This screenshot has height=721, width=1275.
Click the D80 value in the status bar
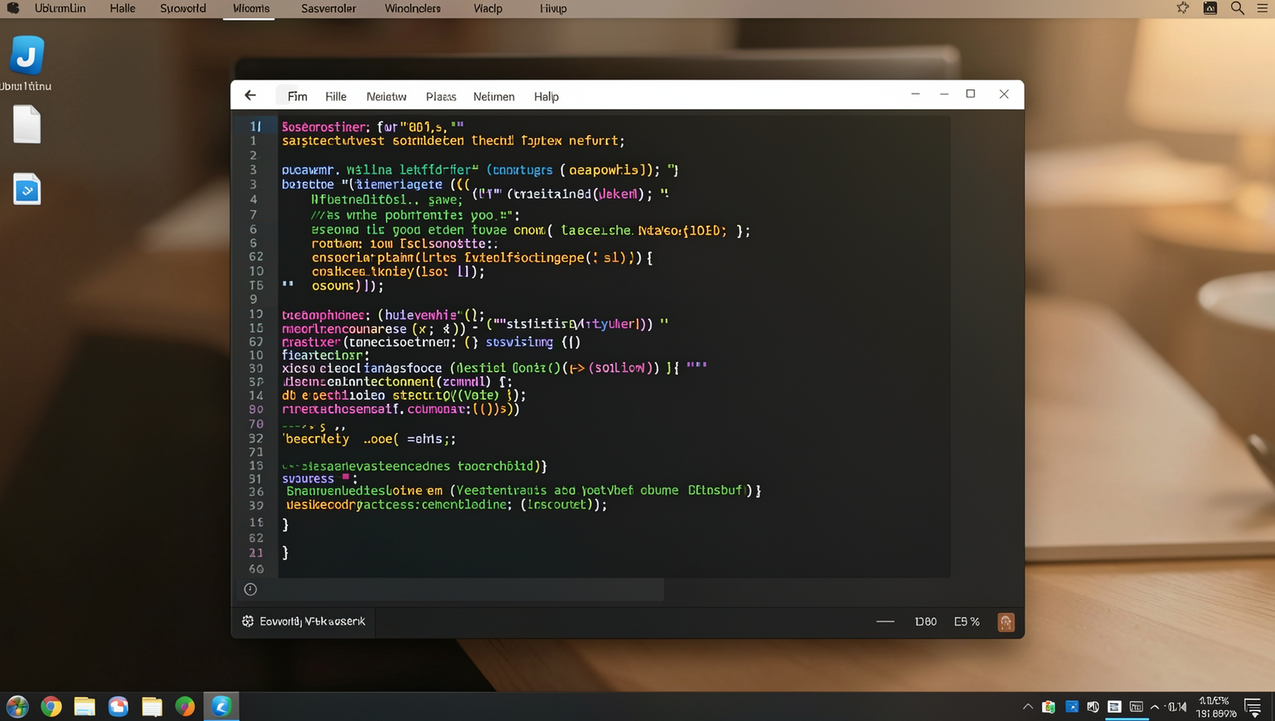point(925,622)
